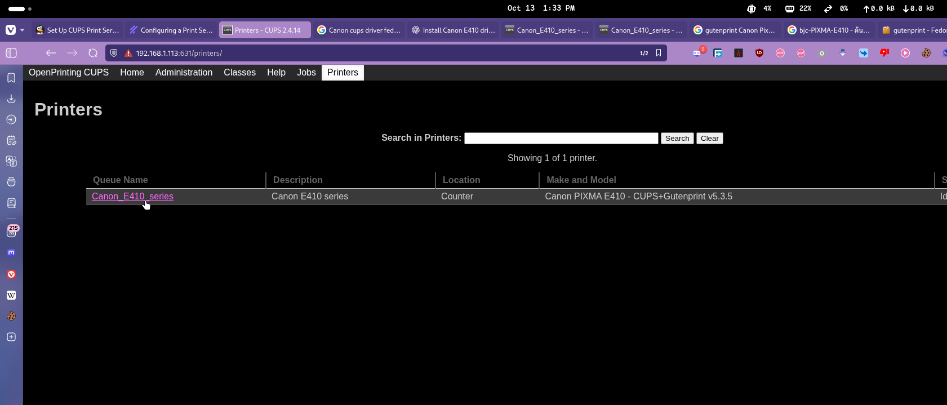Open the Translate panel in the sidebar

[11, 161]
